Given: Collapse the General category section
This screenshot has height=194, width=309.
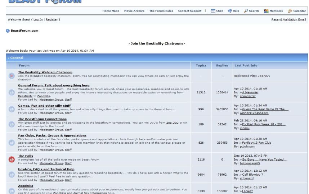Looking at the screenshot, I should coord(8,58).
